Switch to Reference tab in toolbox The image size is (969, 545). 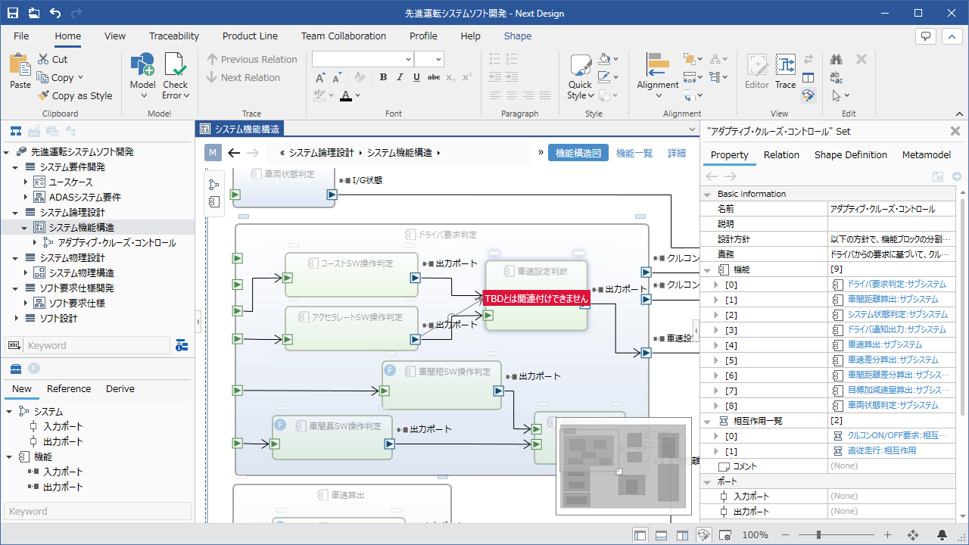tap(69, 389)
